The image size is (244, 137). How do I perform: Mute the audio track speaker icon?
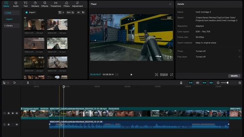click(x=17, y=124)
